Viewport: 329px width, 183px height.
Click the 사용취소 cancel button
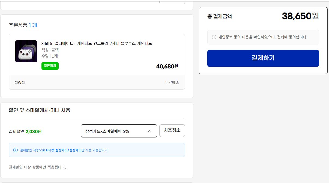coord(172,131)
